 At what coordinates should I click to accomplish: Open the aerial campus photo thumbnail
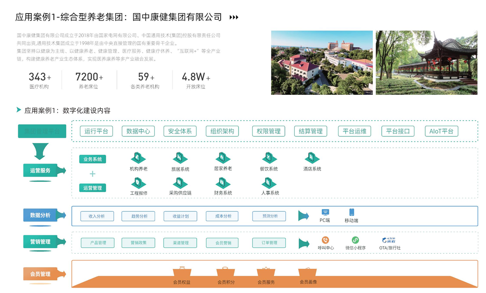[322, 63]
